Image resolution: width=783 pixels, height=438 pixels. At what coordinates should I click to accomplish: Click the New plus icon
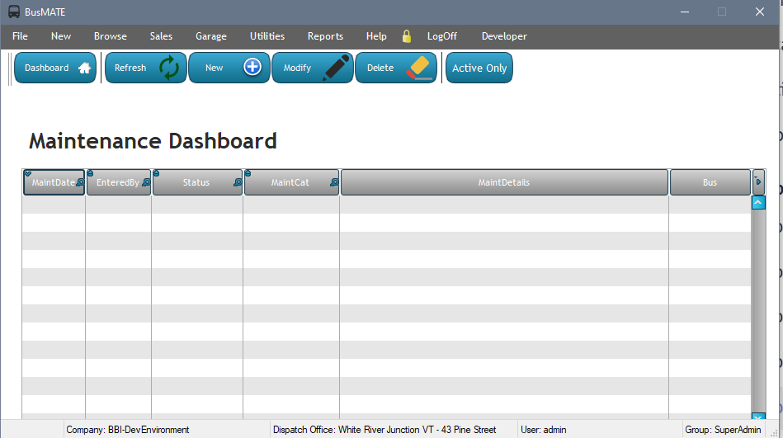click(x=252, y=68)
